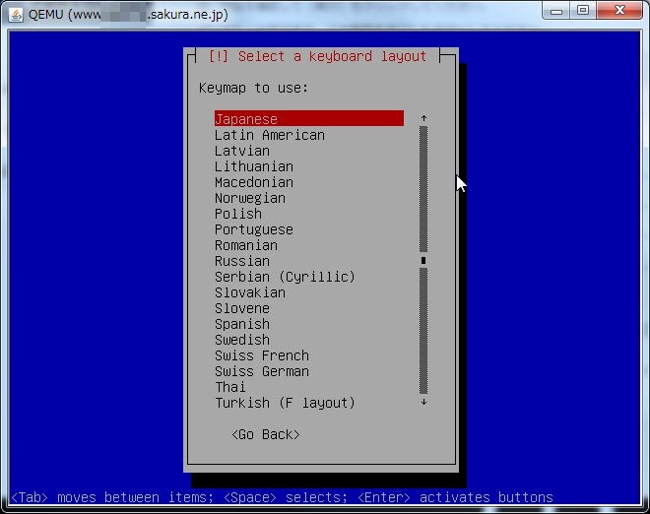Choose Swiss French keymap

tap(262, 355)
